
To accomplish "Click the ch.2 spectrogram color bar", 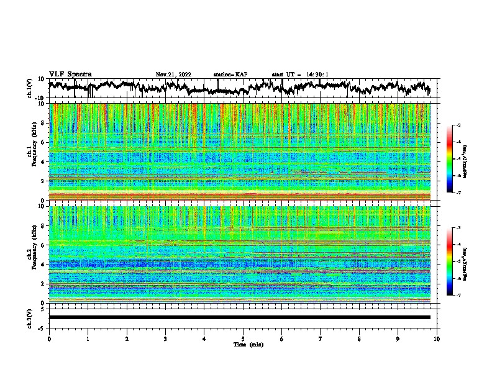I will pyautogui.click(x=449, y=261).
